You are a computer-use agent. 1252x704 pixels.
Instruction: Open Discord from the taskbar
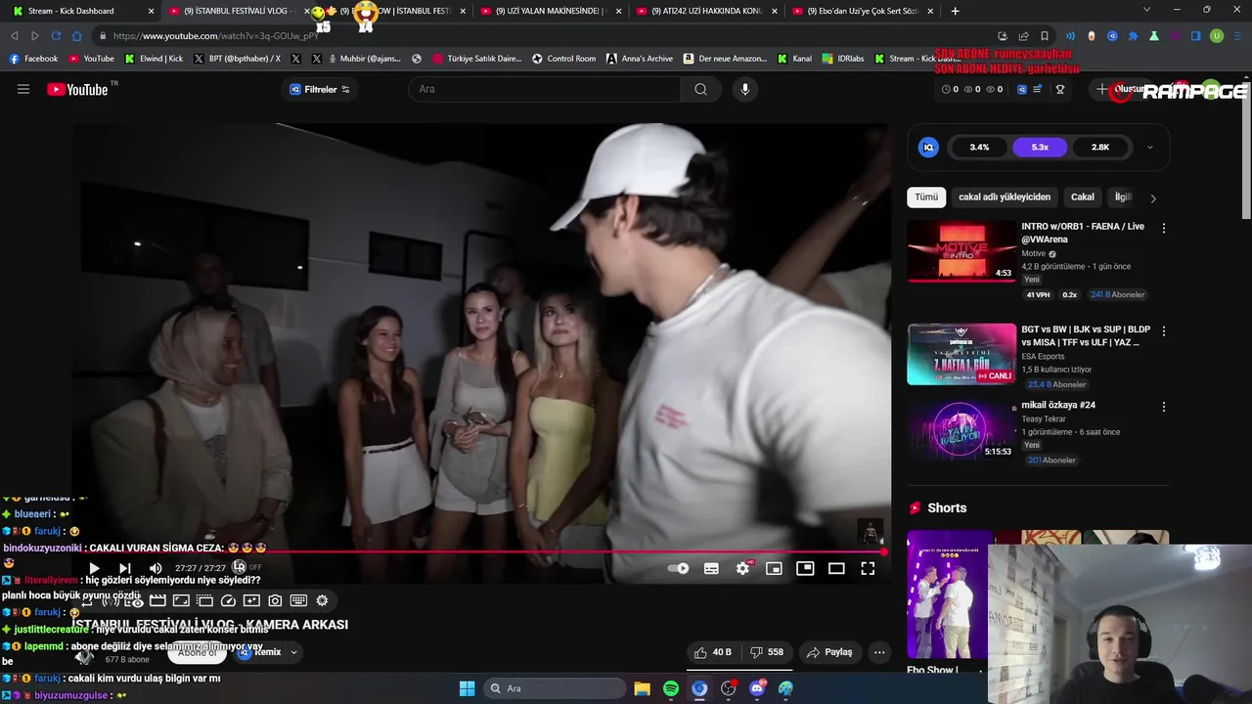[x=757, y=688]
